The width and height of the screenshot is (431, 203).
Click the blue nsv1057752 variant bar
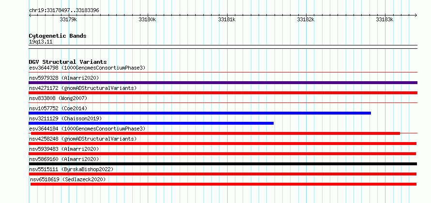pos(200,113)
